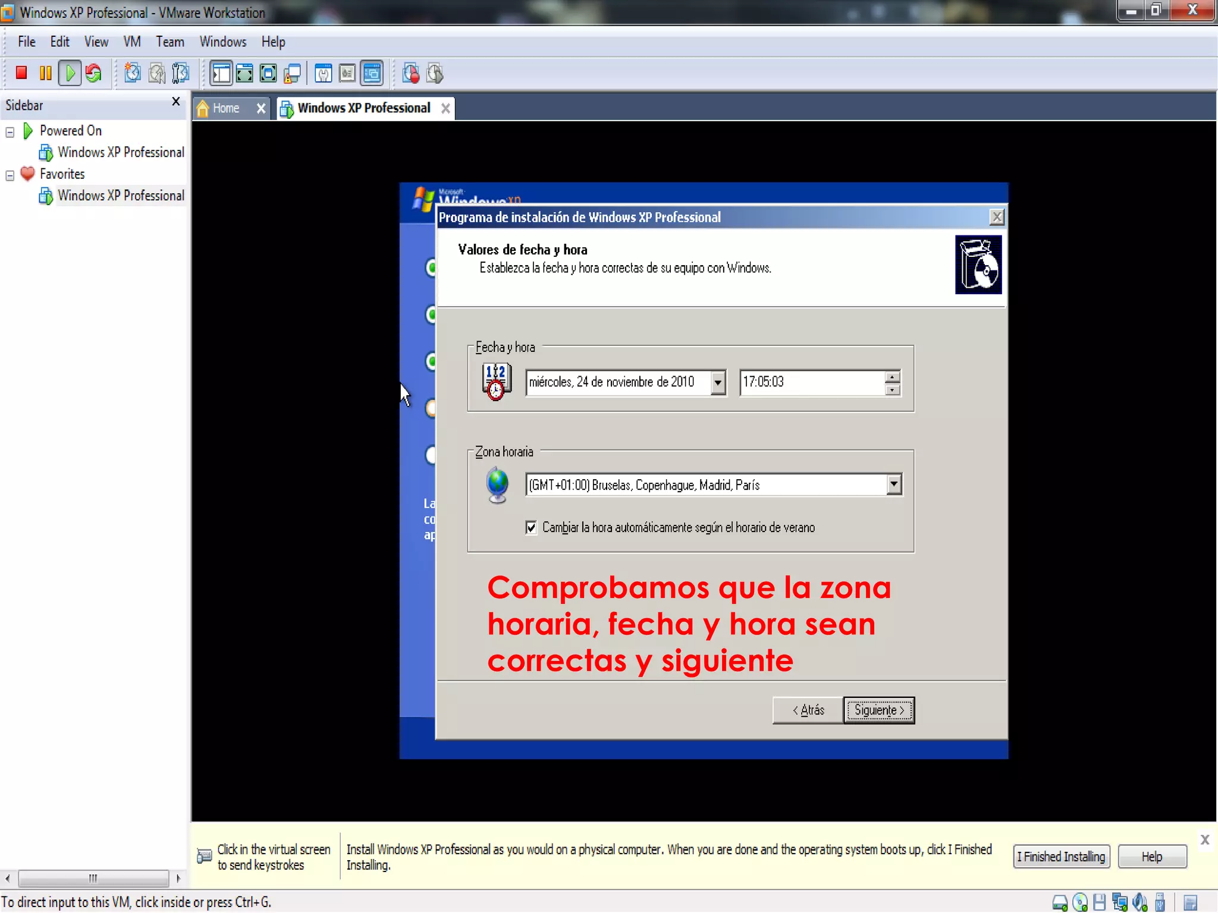This screenshot has height=913, width=1218.
Task: Click the red Power Off toolbar icon
Action: coord(21,73)
